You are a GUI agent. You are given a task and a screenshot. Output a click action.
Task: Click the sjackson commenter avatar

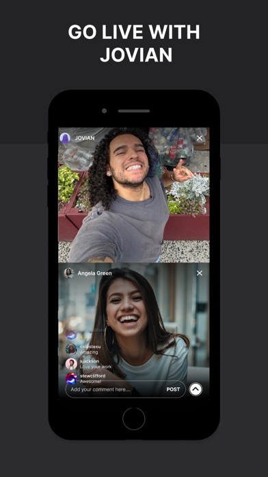click(71, 364)
